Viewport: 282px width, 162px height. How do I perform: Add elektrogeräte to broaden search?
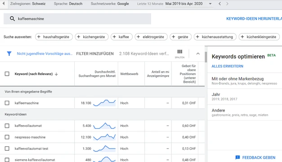(x=151, y=37)
